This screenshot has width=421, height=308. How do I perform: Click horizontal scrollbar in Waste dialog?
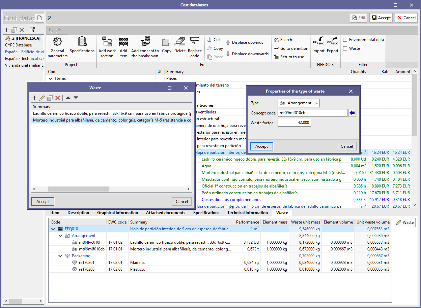click(78, 189)
